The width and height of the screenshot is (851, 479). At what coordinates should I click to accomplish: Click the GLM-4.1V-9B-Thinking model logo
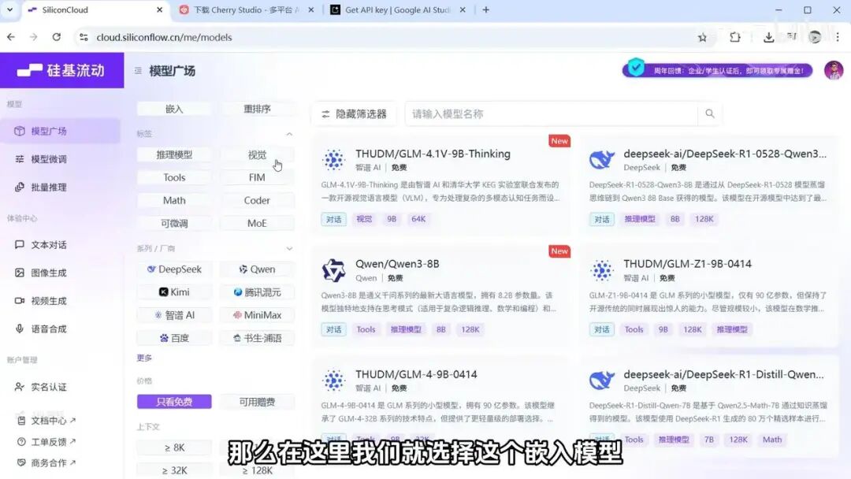point(333,160)
